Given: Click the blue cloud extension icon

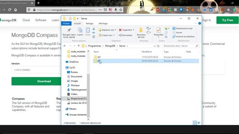Looking at the screenshot, I should coord(211,10).
